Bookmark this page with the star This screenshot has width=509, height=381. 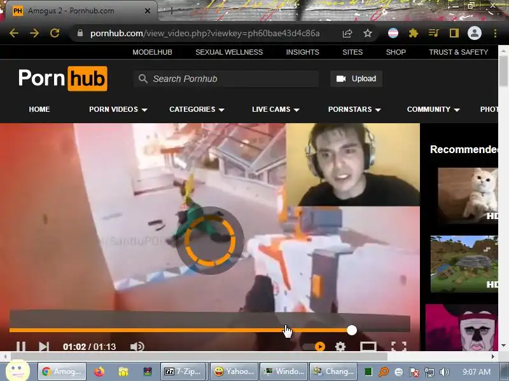[368, 33]
